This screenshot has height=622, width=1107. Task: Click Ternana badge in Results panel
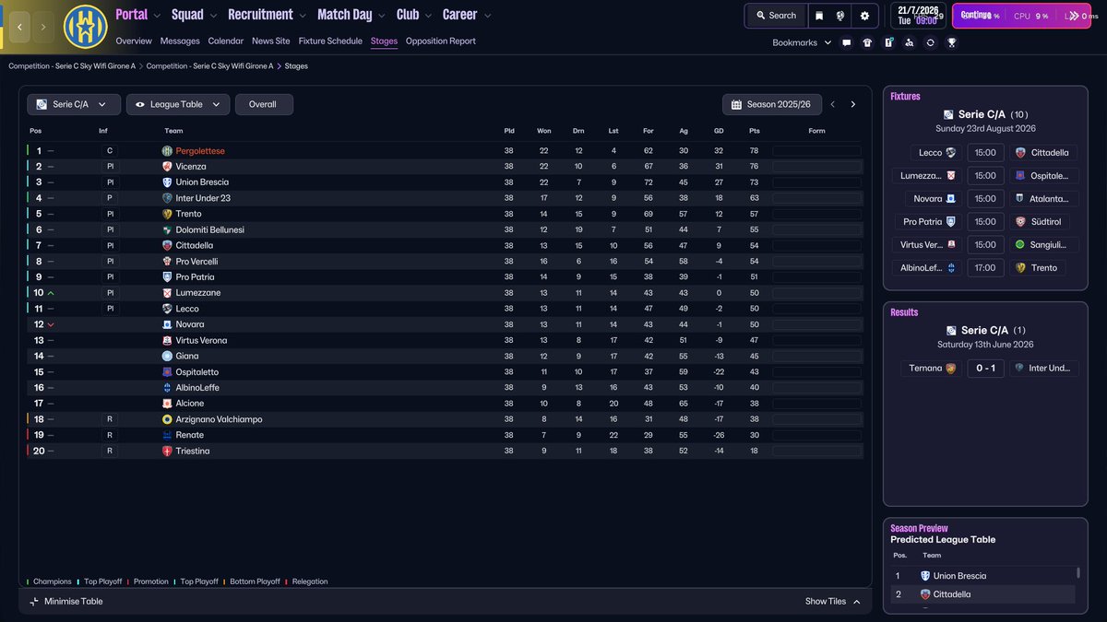click(x=951, y=369)
